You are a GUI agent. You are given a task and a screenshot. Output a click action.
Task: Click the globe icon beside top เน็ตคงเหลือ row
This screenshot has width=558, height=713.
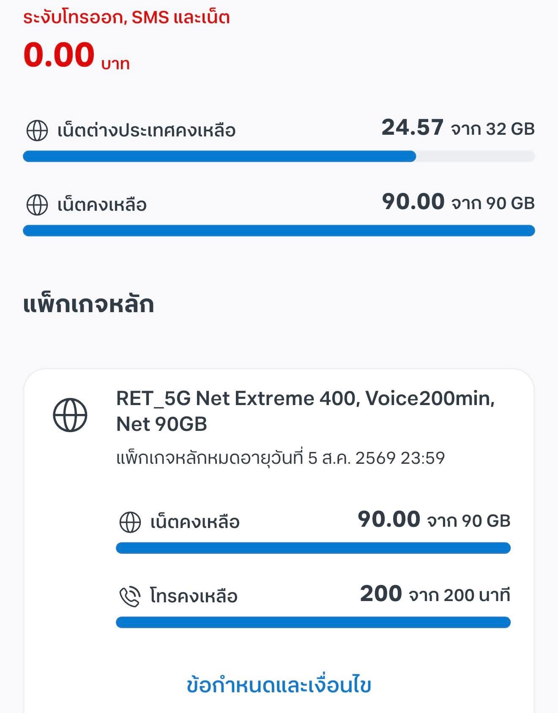(37, 205)
